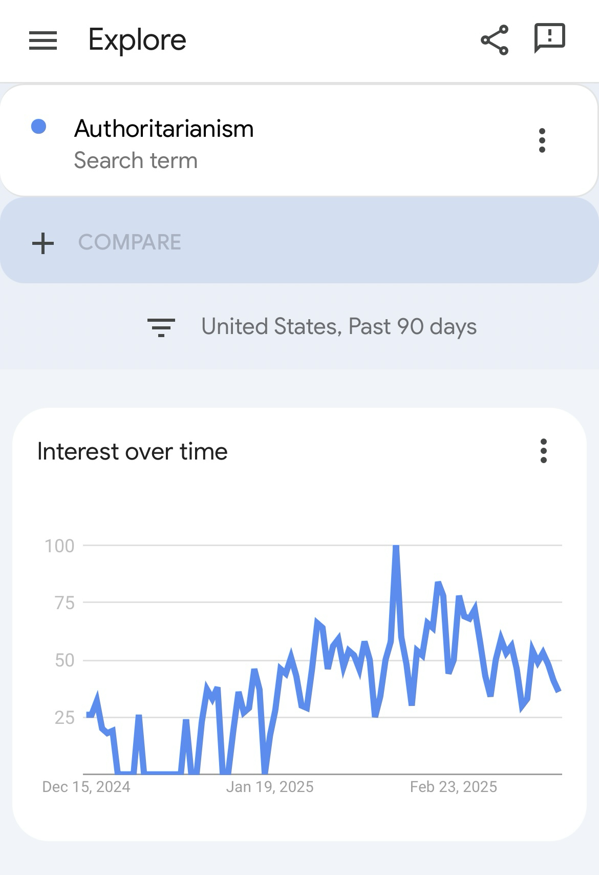Open the filter icon for region and time
Image resolution: width=599 pixels, height=875 pixels.
point(161,327)
